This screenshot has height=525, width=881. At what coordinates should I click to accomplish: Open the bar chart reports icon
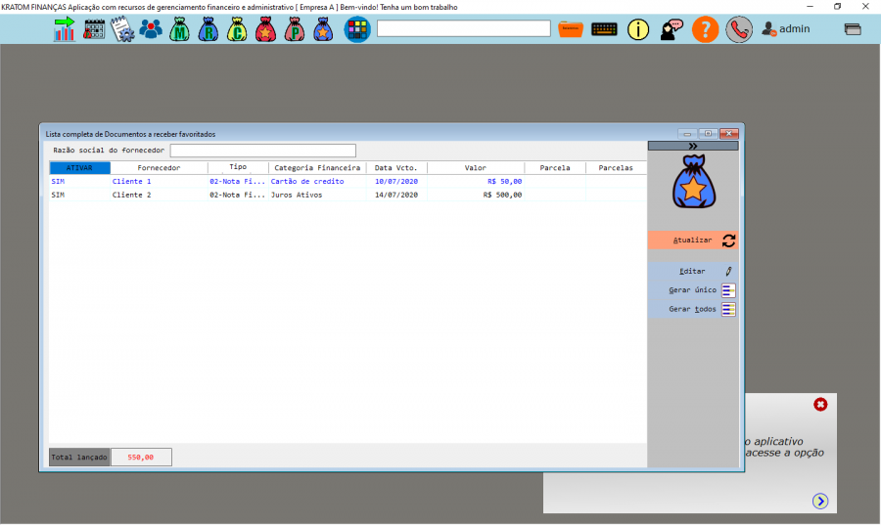(x=65, y=29)
